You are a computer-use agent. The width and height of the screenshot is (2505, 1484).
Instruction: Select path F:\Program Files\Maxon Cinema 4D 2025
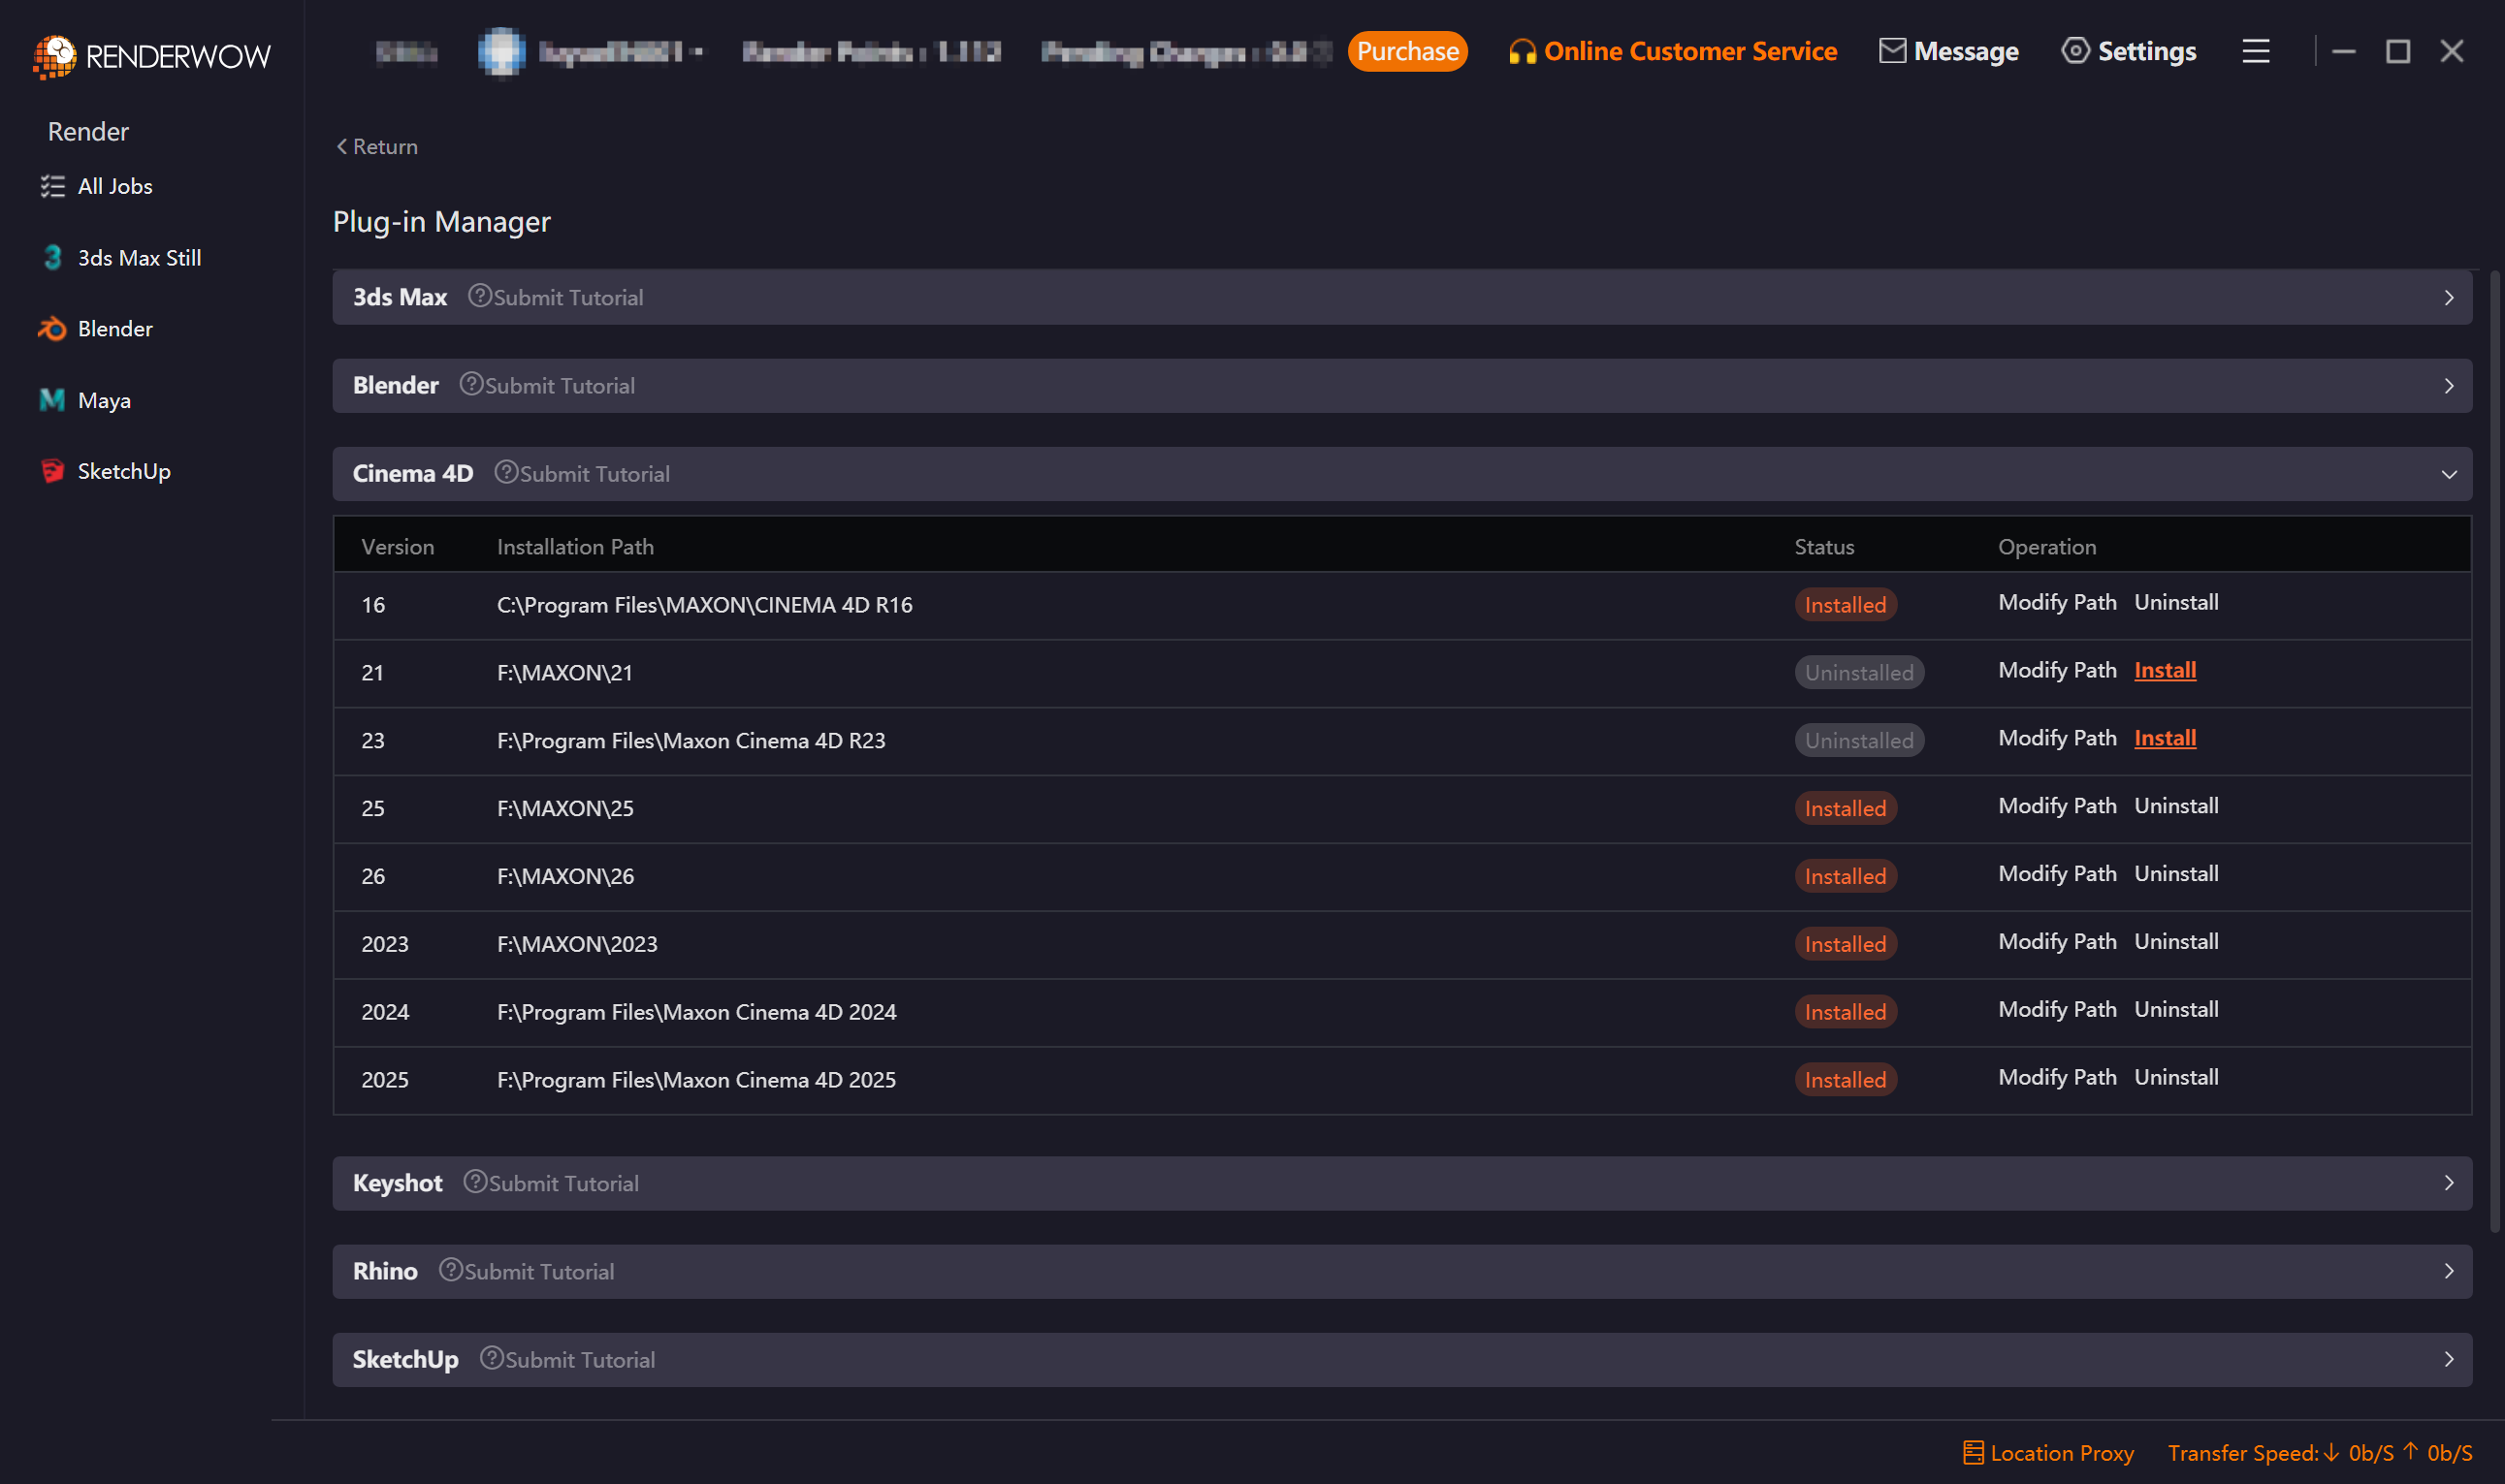[696, 1080]
